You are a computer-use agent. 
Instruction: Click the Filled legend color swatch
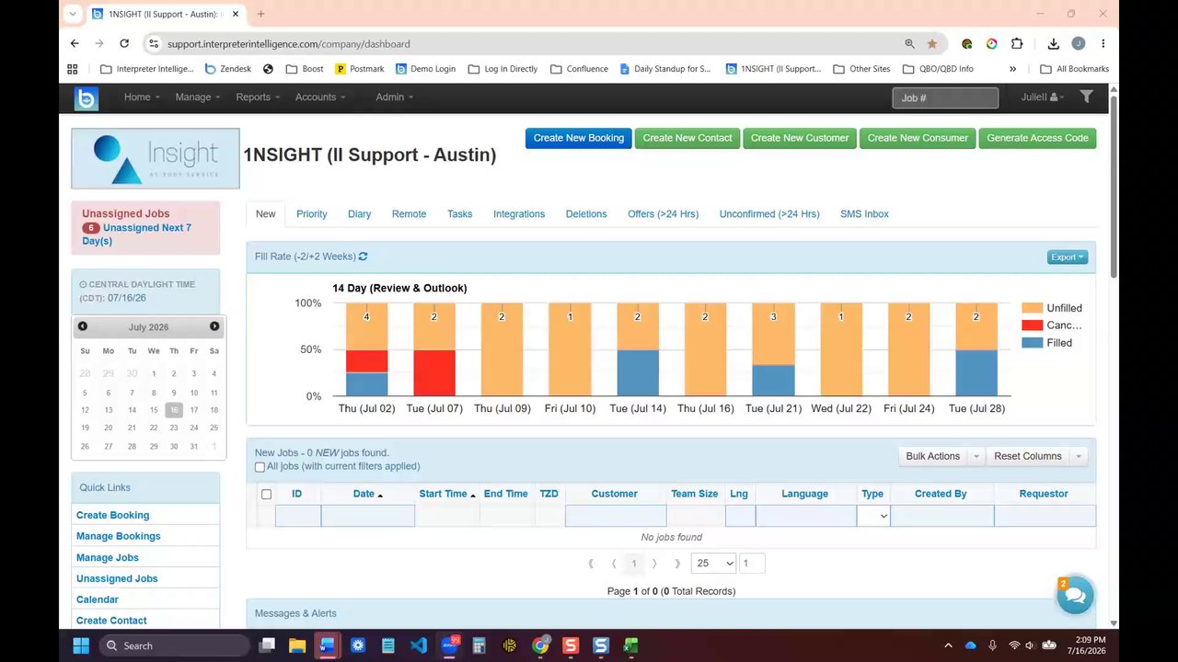pyautogui.click(x=1032, y=343)
